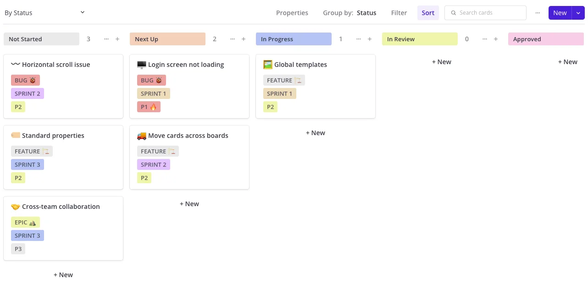Click P2 tag on Horizontal scroll issue
The image size is (588, 284).
18,107
